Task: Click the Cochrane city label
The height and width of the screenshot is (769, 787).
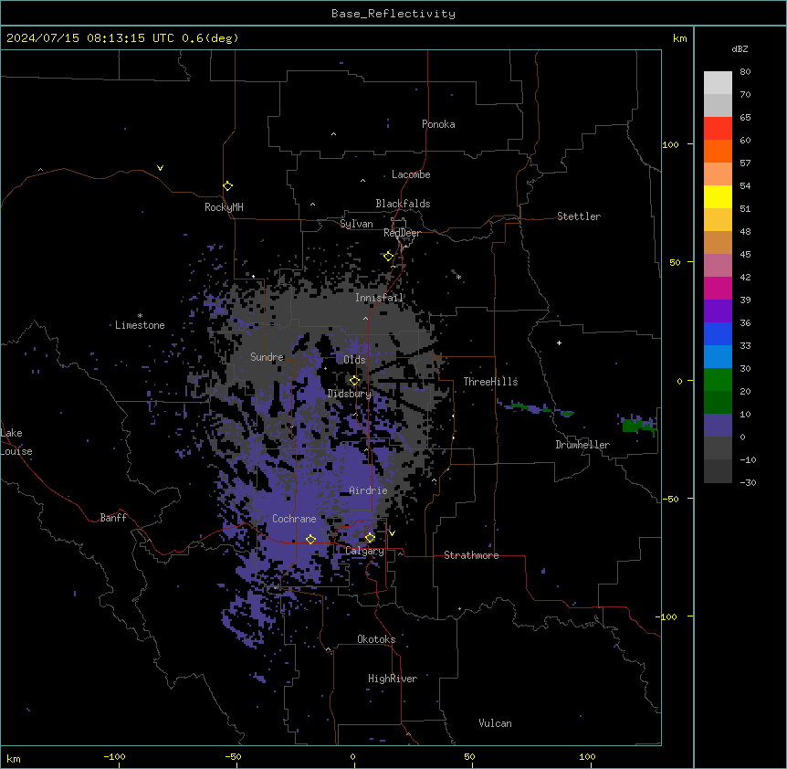Action: tap(294, 519)
